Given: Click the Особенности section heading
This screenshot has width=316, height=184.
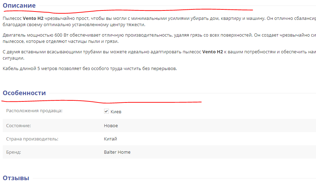Looking at the screenshot, I should tap(24, 93).
